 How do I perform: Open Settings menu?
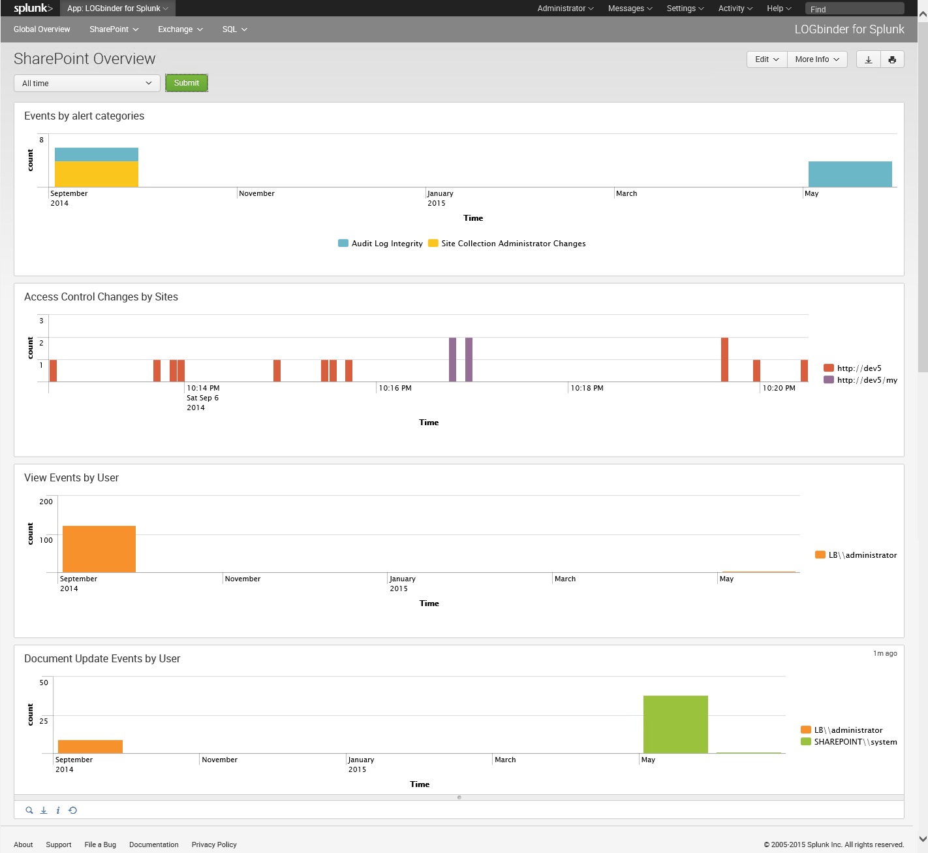point(685,8)
